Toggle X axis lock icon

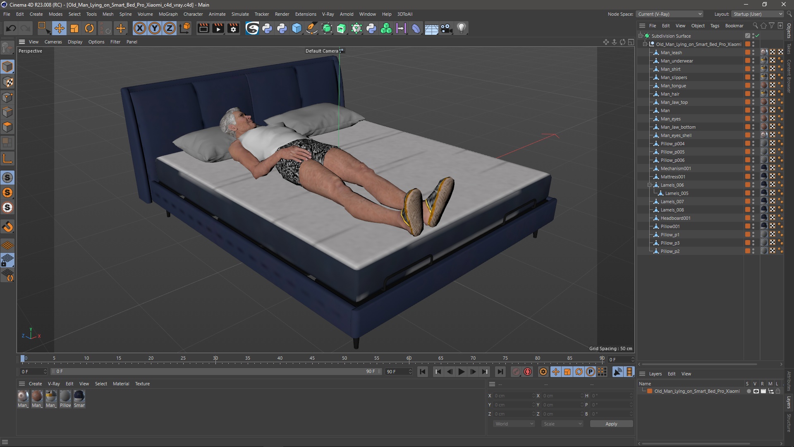coord(140,28)
